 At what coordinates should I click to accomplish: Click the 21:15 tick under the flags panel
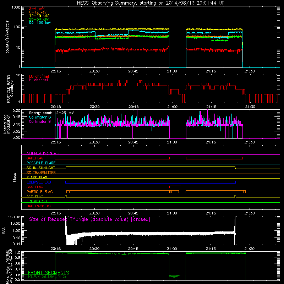tap(211, 213)
